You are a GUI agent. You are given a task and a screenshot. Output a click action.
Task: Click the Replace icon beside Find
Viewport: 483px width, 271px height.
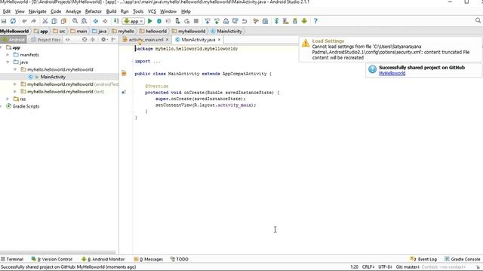pyautogui.click(x=84, y=21)
